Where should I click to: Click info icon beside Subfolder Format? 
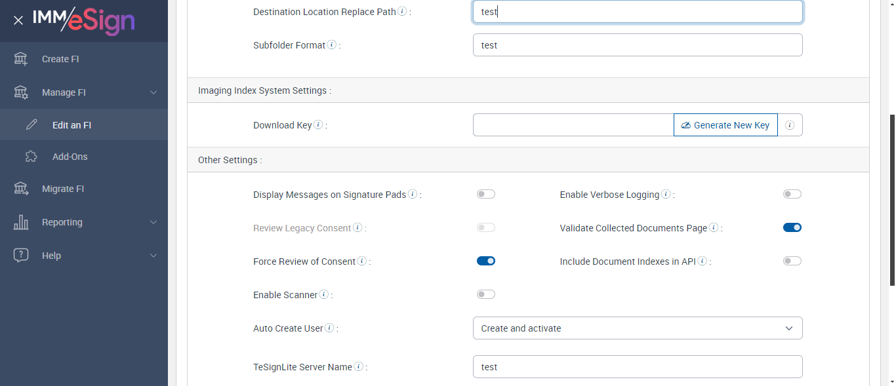[x=332, y=45]
